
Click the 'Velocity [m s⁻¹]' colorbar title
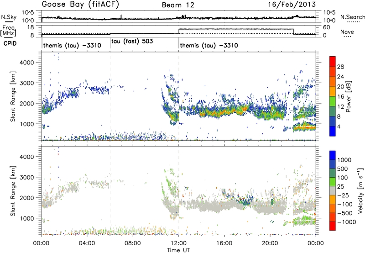pyautogui.click(x=360, y=190)
